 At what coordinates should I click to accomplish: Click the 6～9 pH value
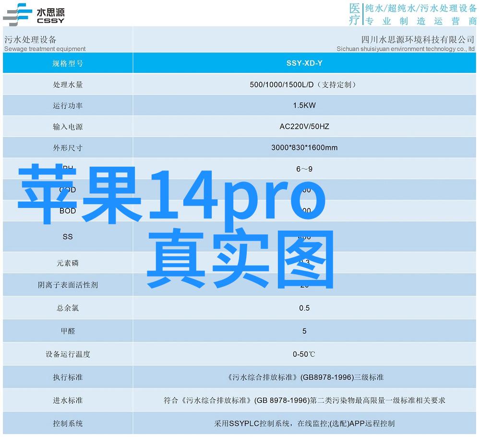tap(304, 169)
